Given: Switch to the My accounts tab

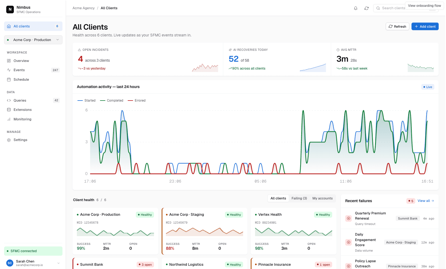Looking at the screenshot, I should pyautogui.click(x=322, y=198).
